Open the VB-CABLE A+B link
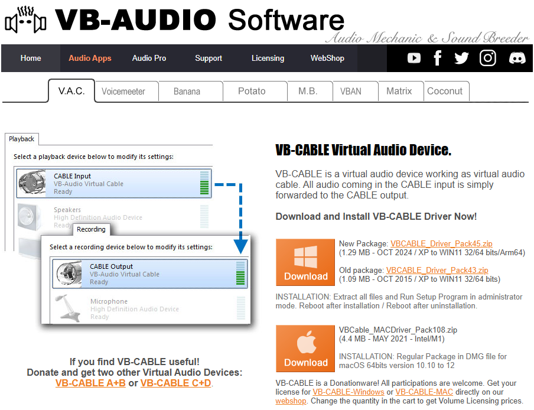This screenshot has height=410, width=534. click(90, 383)
